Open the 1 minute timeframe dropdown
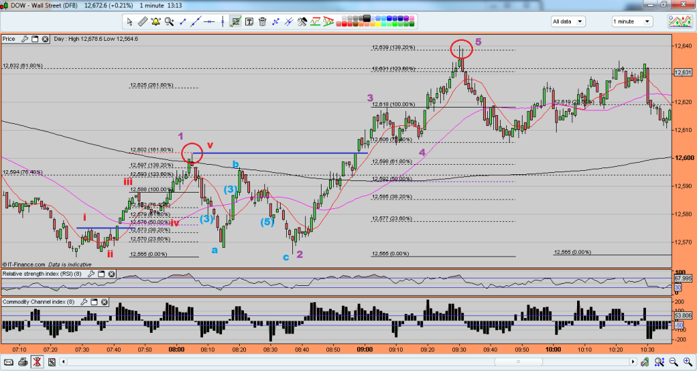Screen dimensions: 697x371 click(x=632, y=21)
